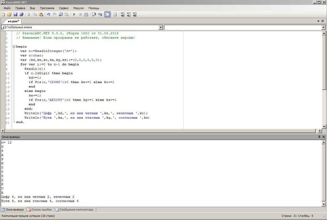Run the program with the green arrow

coord(74,15)
